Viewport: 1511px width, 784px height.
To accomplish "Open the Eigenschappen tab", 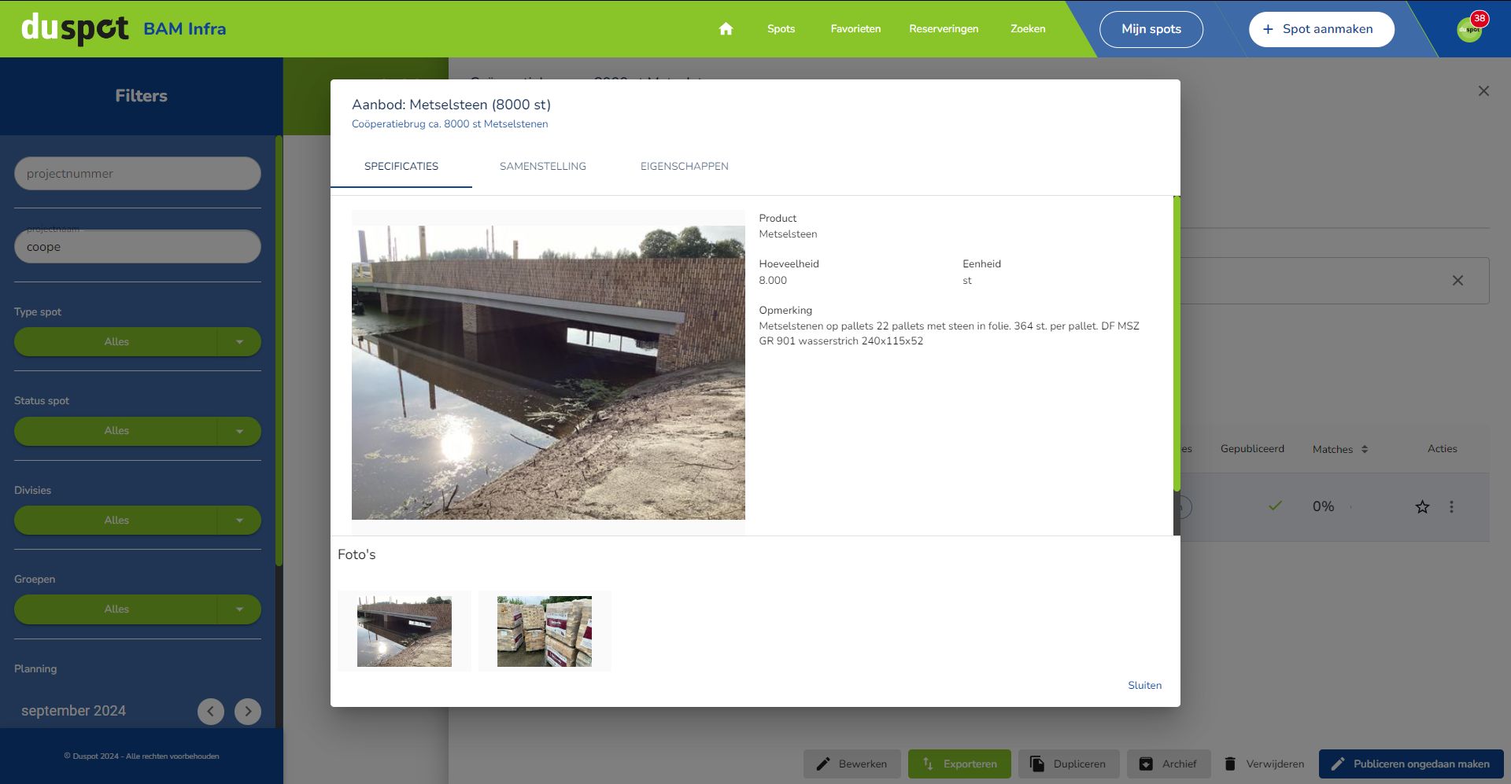I will (x=684, y=167).
